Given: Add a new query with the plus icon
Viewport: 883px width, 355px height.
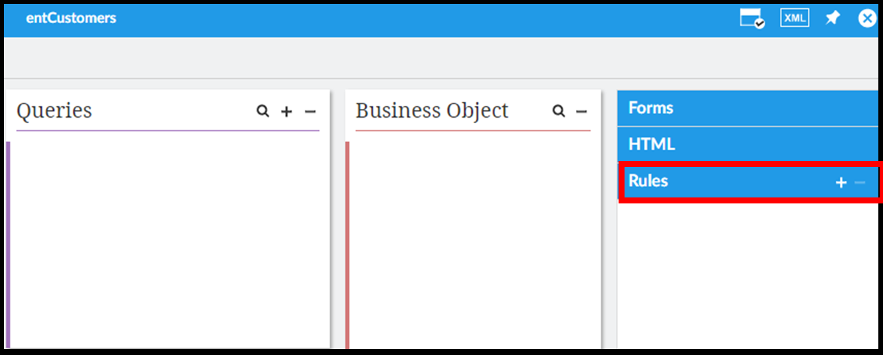Looking at the screenshot, I should (286, 112).
